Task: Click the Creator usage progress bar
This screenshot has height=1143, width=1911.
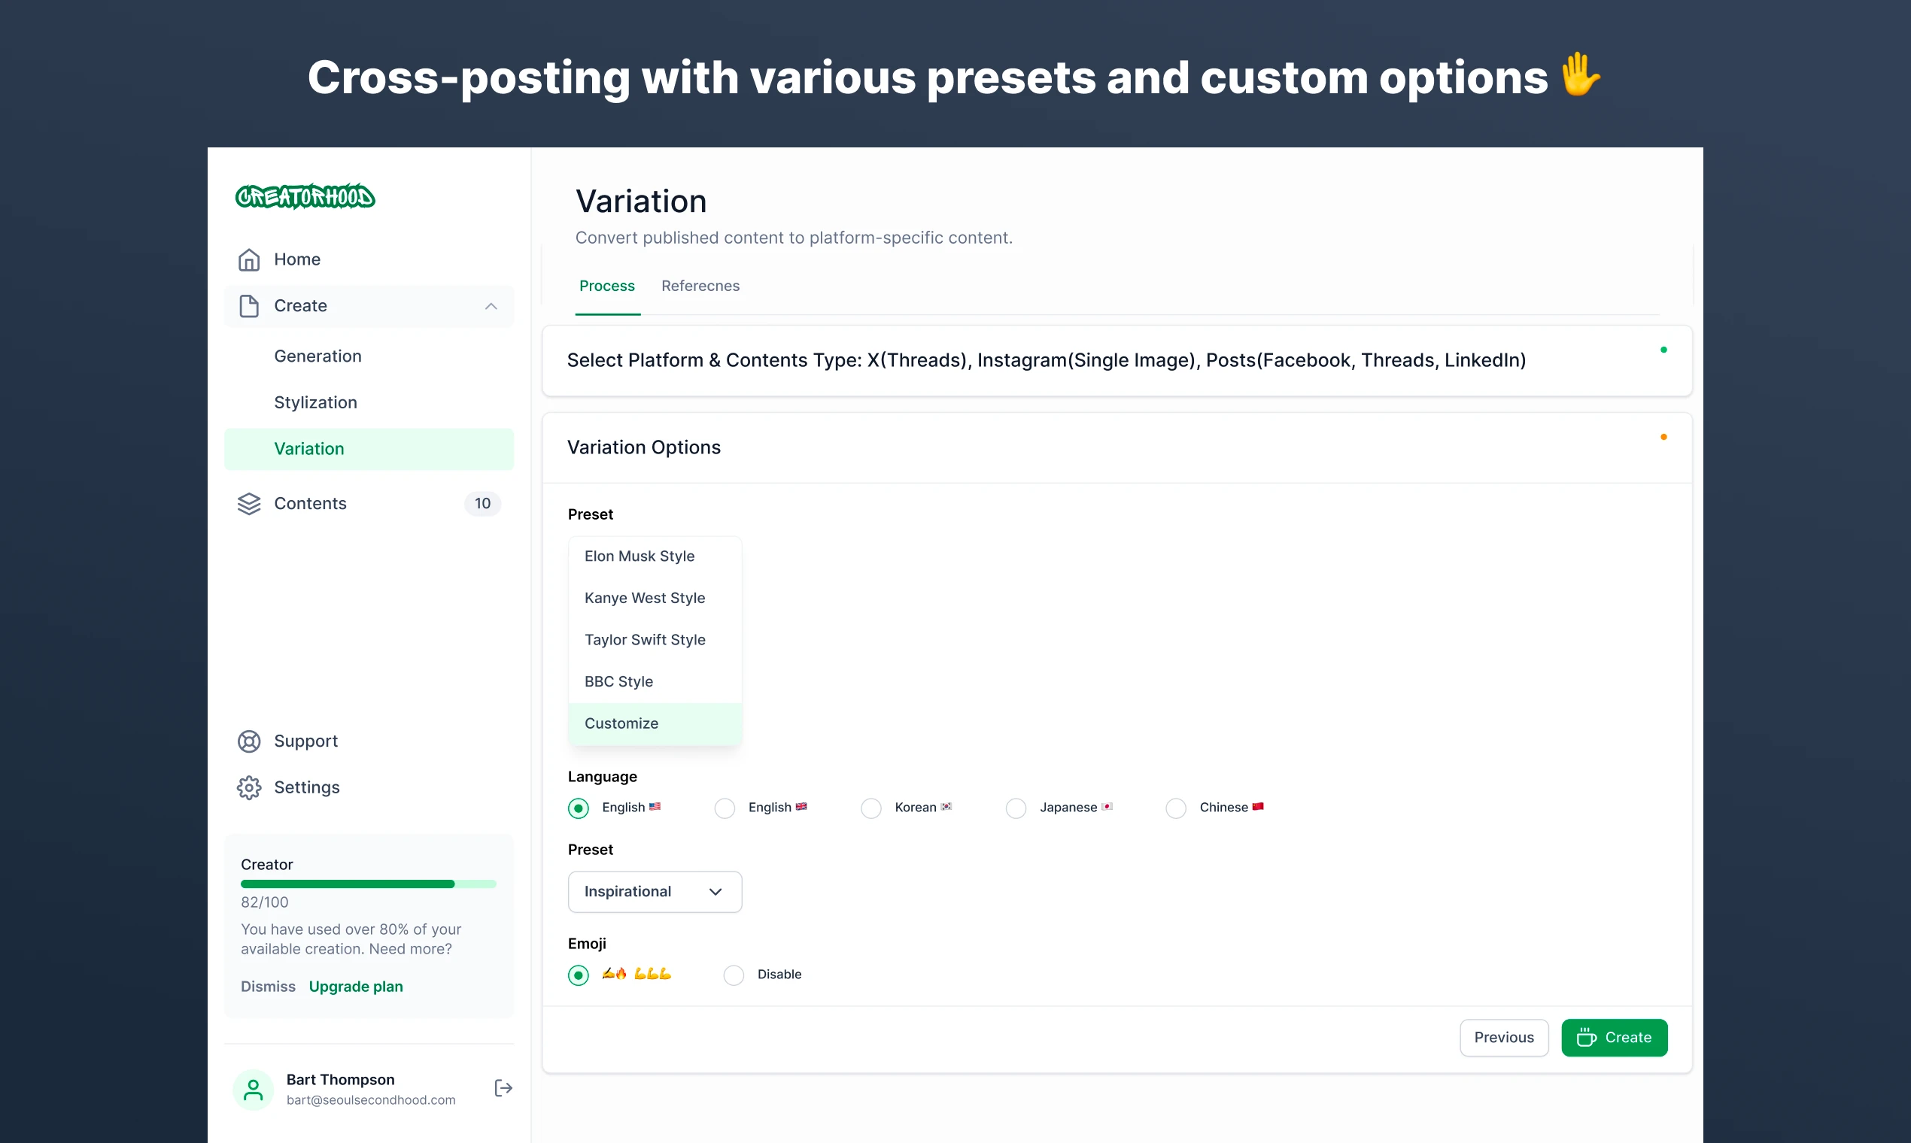Action: (369, 884)
